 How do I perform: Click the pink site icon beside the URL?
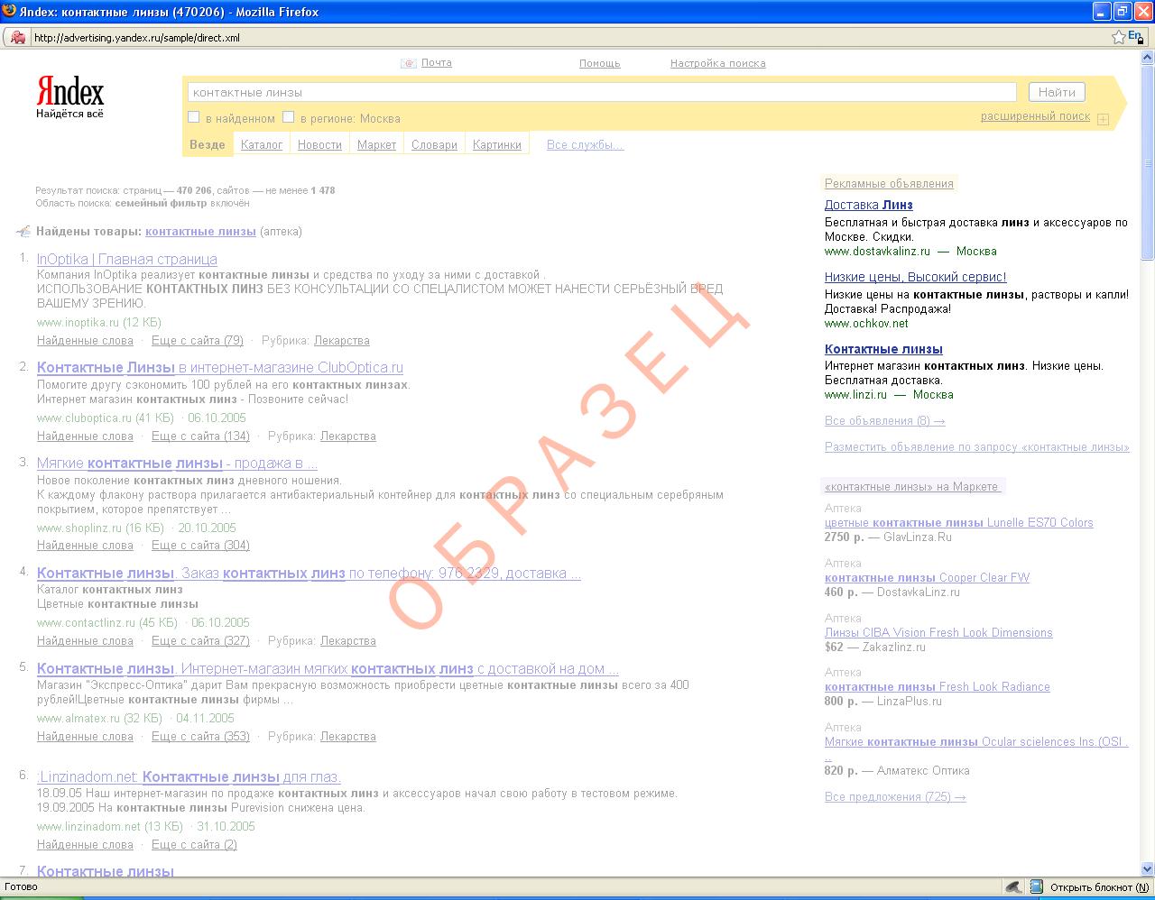[18, 37]
